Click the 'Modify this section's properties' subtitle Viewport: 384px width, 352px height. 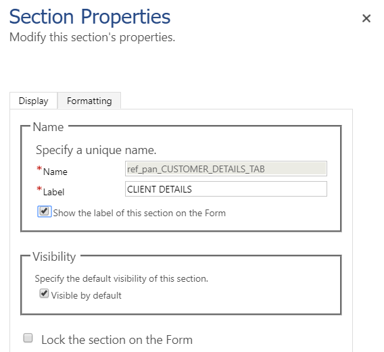tap(93, 37)
